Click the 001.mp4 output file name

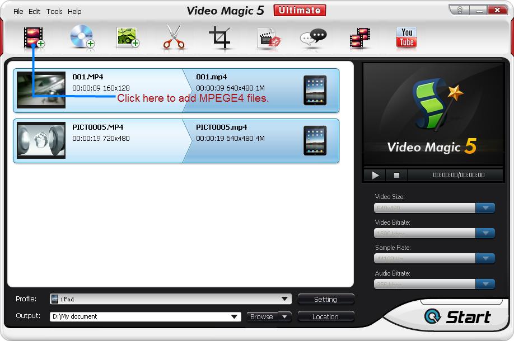pyautogui.click(x=211, y=77)
